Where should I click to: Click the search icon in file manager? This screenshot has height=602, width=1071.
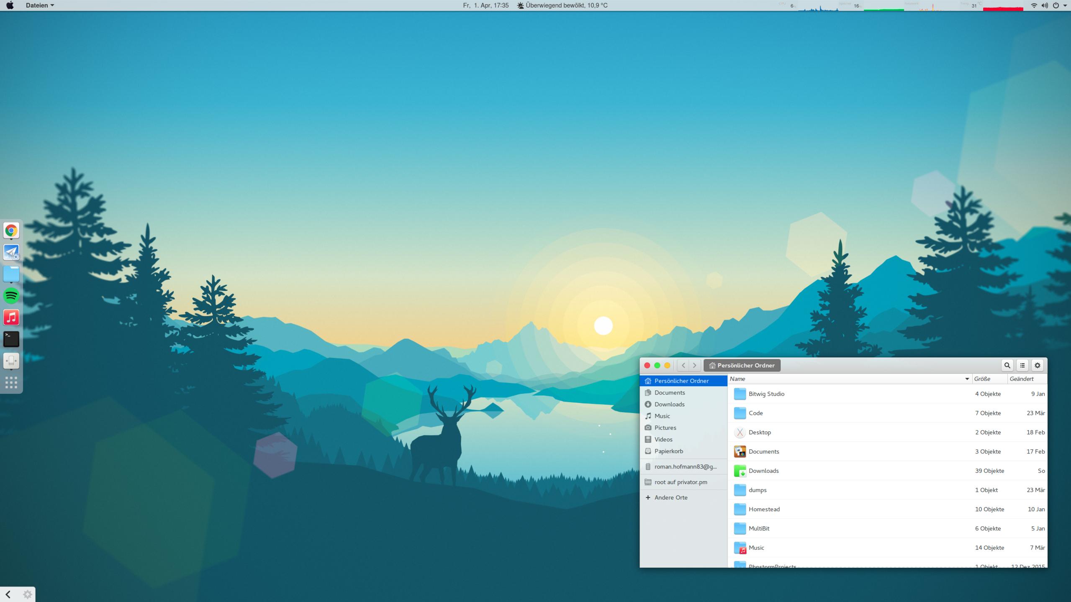click(x=1007, y=365)
